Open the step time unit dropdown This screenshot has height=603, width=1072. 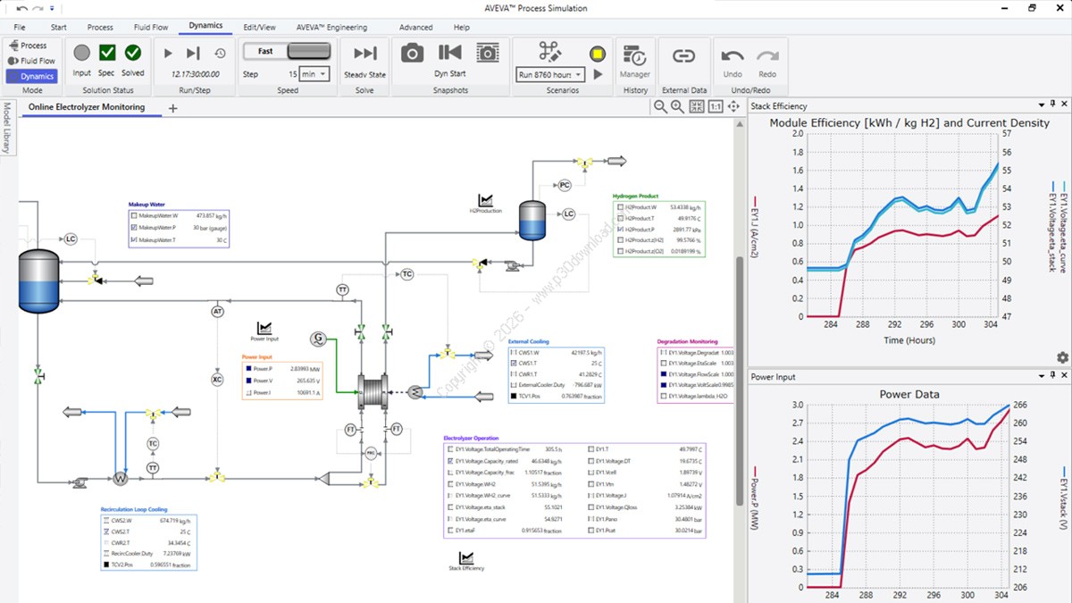(314, 74)
